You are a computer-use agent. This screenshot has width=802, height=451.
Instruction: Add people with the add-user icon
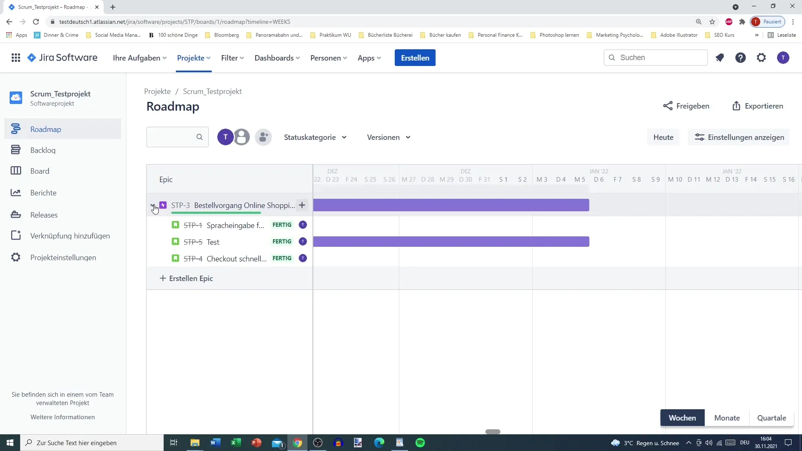click(x=264, y=137)
